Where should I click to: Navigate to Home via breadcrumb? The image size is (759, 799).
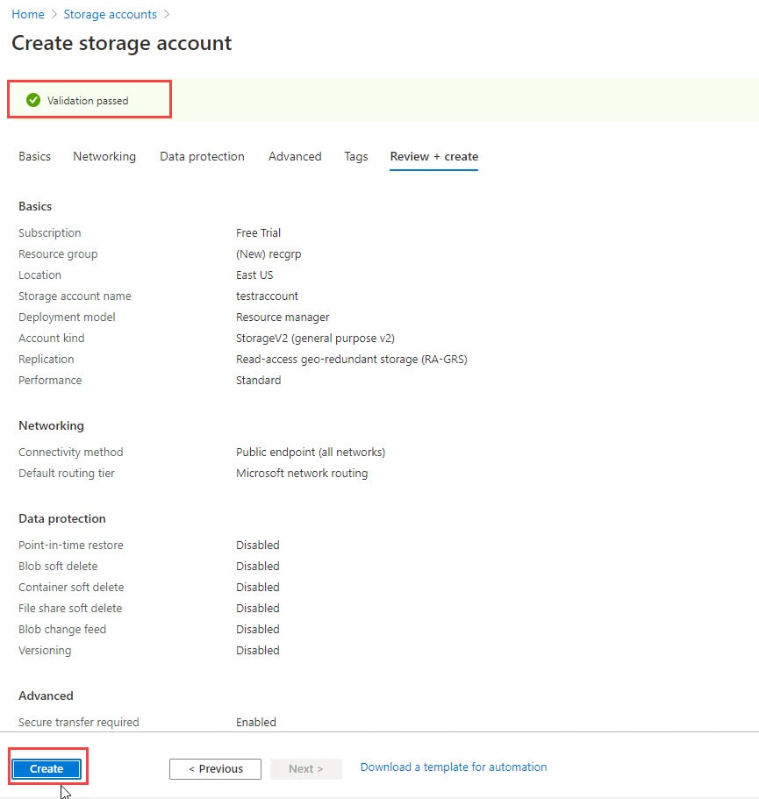tap(27, 14)
